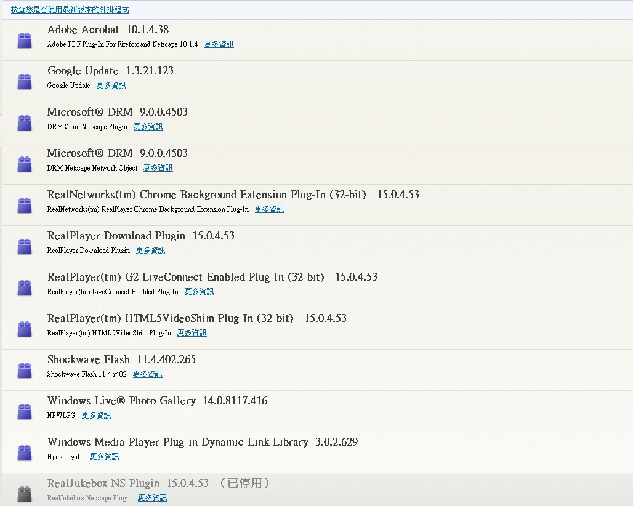Screen dimensions: 633x506
Task: Open 更多資訊 link for Adobe PDF Plug-In
Action: point(219,44)
